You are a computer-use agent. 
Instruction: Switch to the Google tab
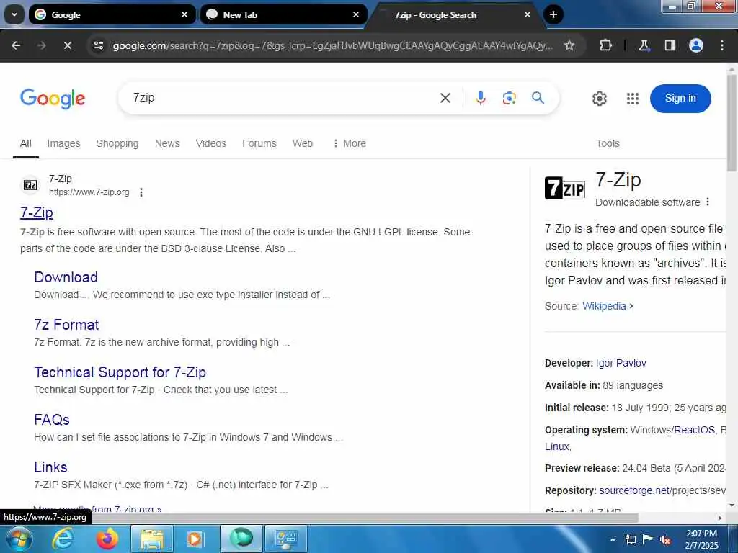pos(112,14)
